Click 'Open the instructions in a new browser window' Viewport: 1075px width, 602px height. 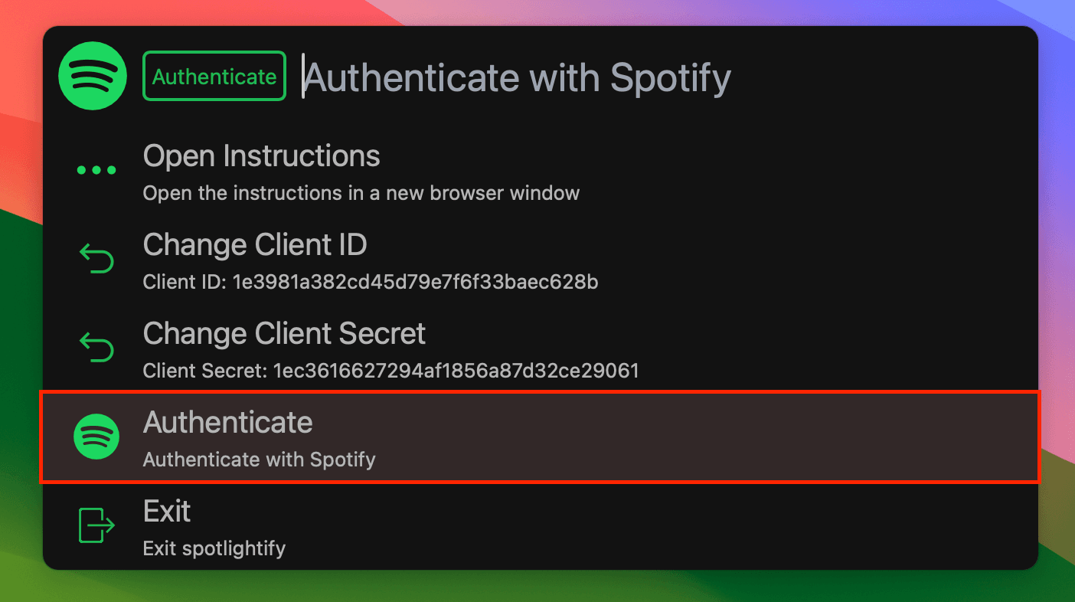(361, 193)
